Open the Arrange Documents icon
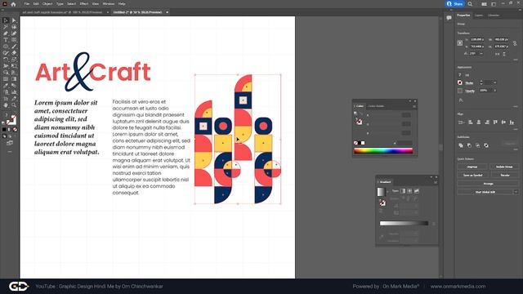 point(484,4)
